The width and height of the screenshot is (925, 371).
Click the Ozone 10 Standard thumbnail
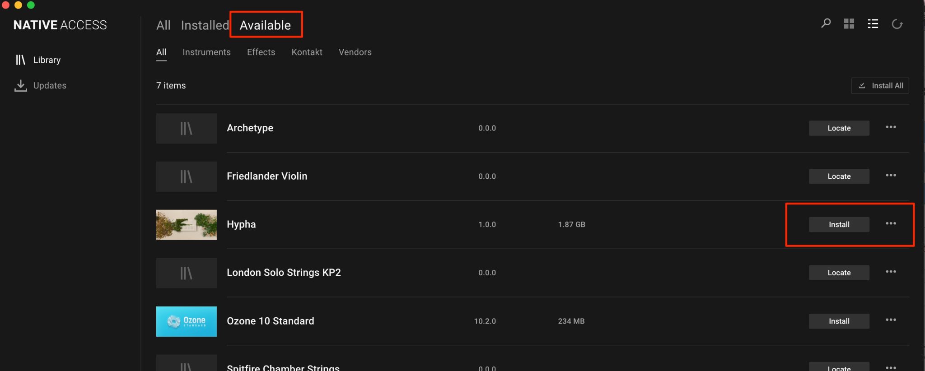186,321
